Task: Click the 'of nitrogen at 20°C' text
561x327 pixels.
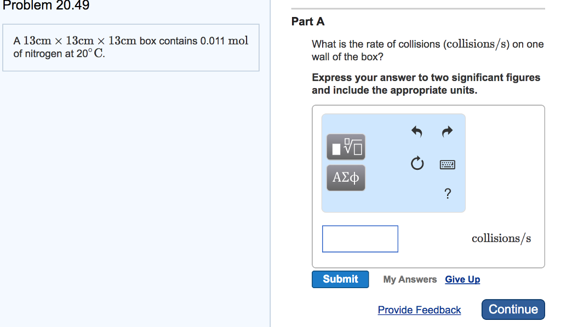Action: tap(59, 54)
